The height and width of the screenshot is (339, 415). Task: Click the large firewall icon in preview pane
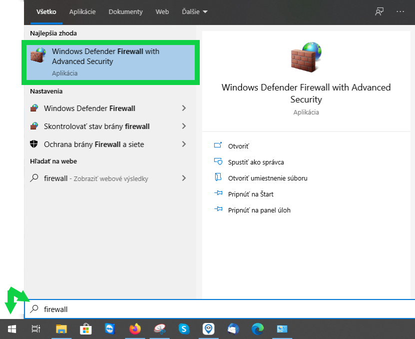[x=306, y=57]
